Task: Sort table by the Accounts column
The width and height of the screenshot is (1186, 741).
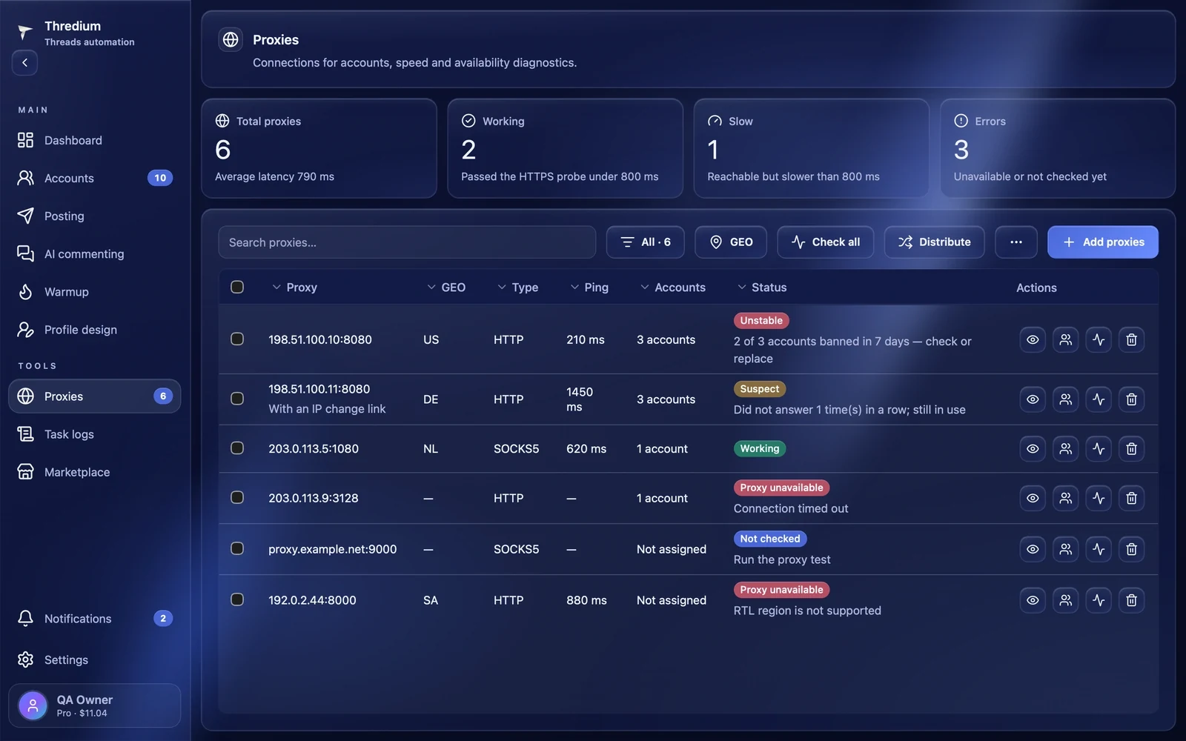Action: pos(673,288)
